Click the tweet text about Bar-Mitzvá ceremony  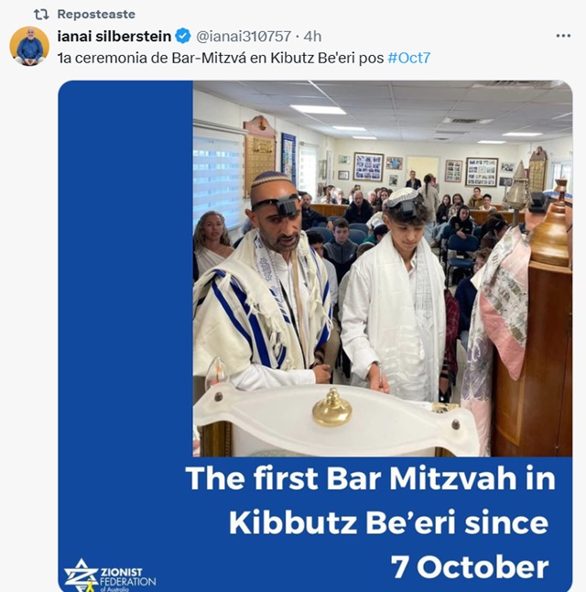coord(220,57)
